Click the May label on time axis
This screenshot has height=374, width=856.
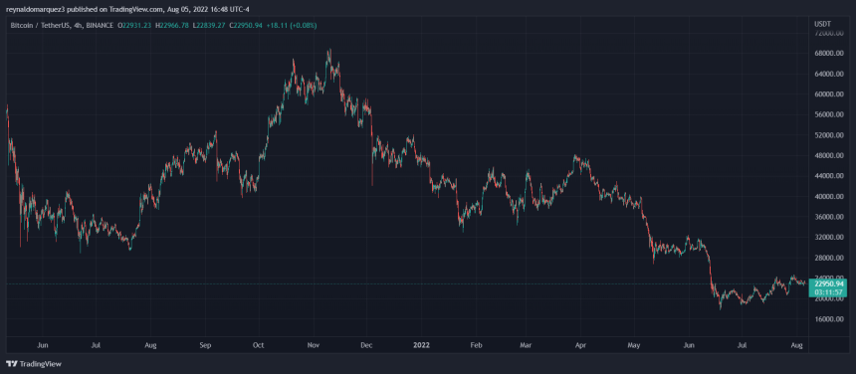(633, 345)
